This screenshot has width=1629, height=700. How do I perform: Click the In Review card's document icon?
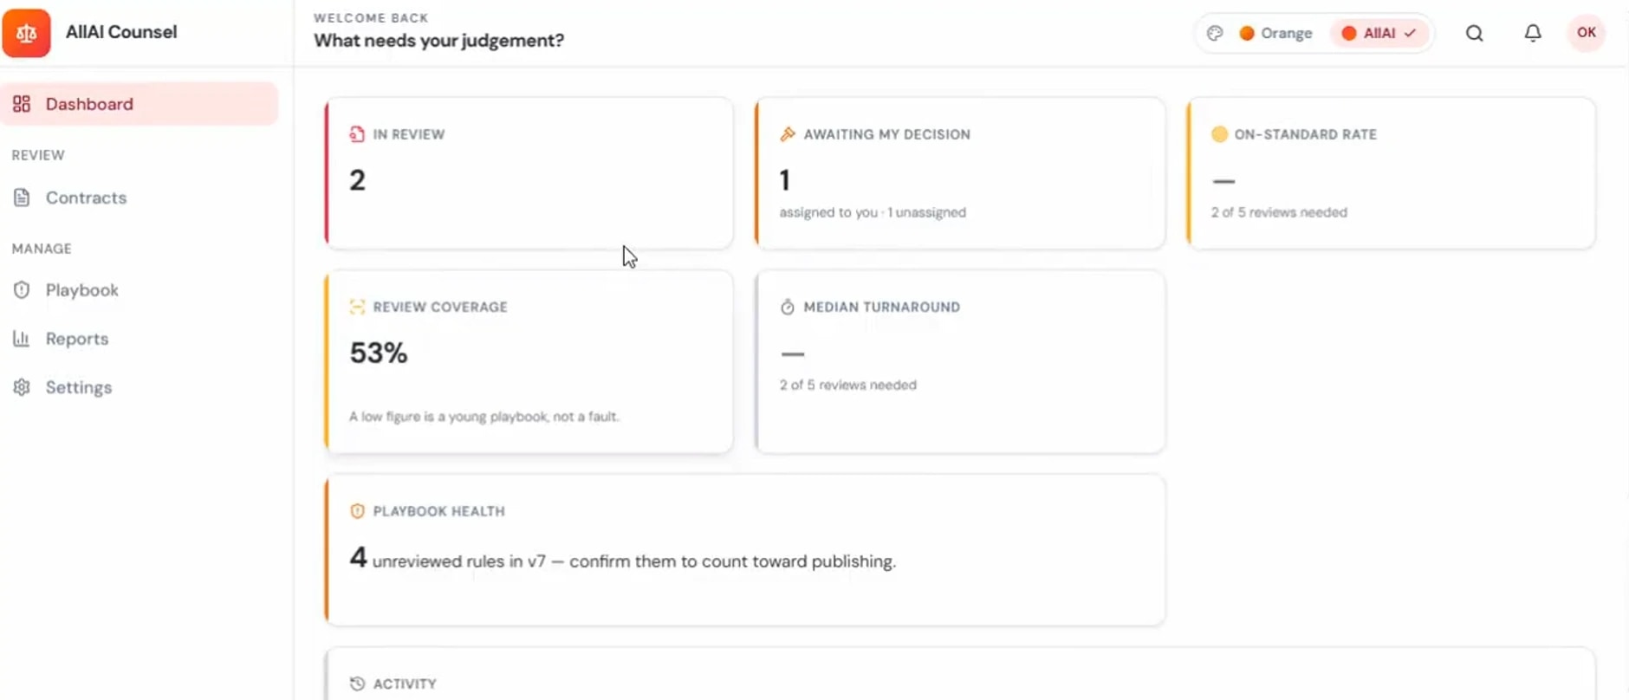(x=357, y=134)
